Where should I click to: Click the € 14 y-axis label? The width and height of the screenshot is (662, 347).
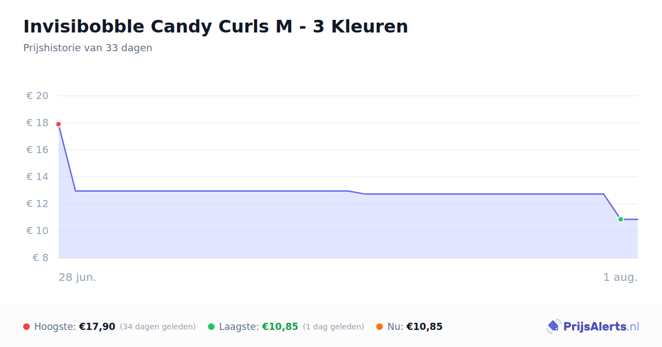pos(38,177)
